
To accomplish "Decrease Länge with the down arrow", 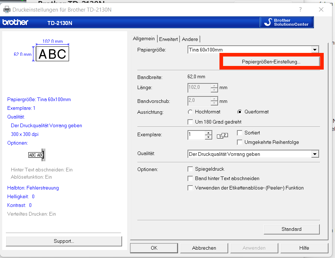I will (214, 90).
